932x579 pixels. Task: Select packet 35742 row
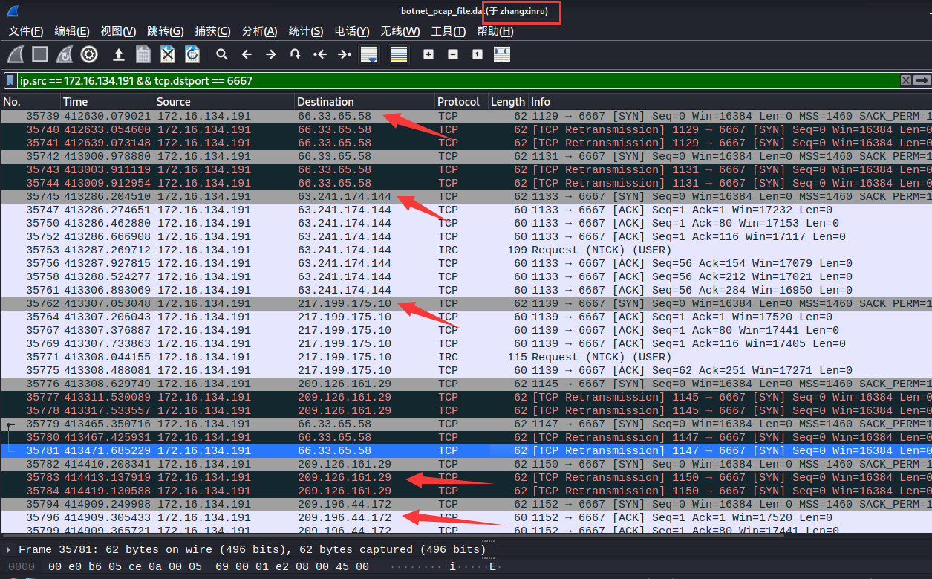point(466,156)
